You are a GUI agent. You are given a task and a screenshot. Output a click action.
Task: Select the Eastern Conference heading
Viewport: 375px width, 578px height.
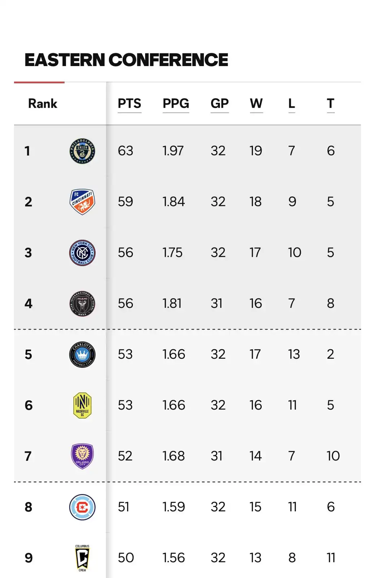[x=126, y=60]
